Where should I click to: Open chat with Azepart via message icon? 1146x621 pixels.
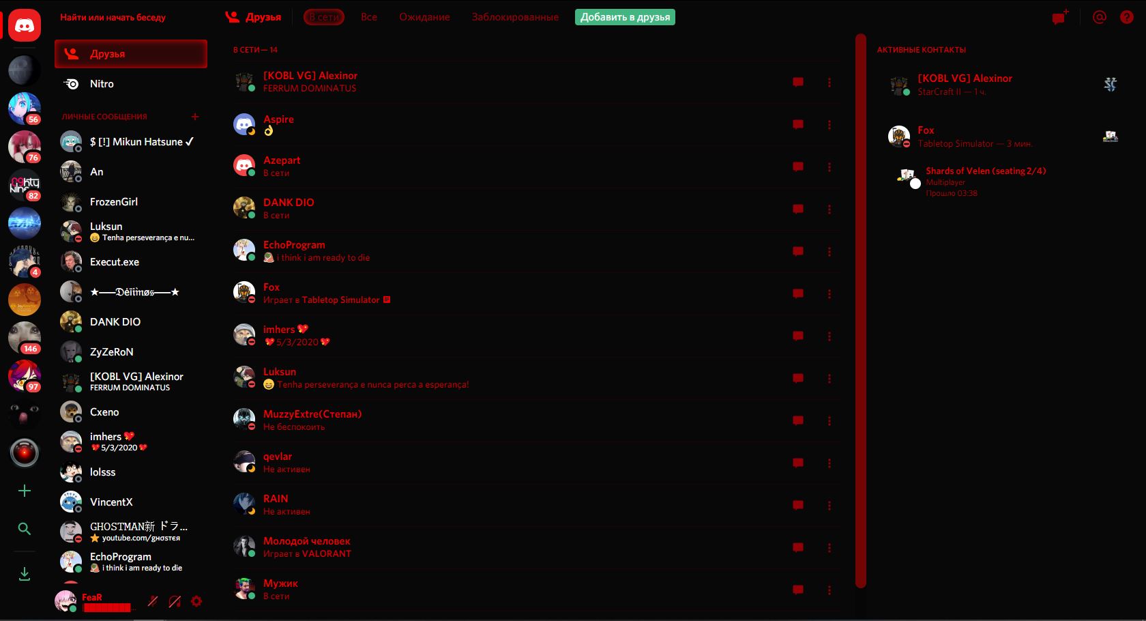tap(798, 167)
